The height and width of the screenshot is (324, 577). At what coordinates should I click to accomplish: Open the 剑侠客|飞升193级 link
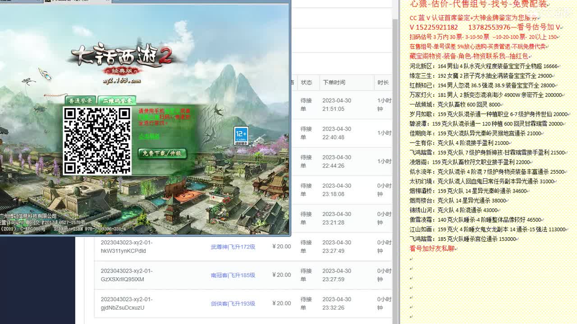tap(233, 303)
